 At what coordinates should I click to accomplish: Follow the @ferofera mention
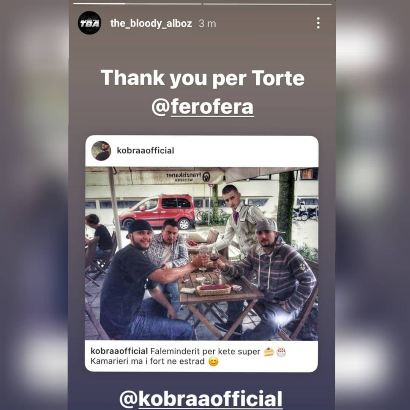pyautogui.click(x=203, y=107)
